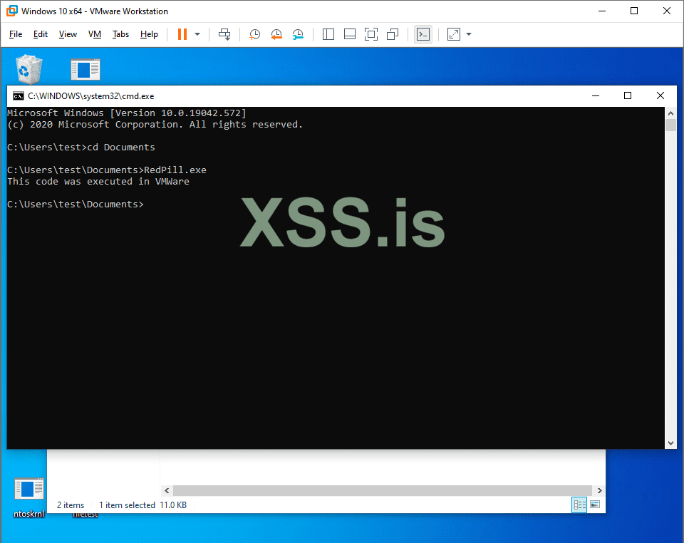Enter full screen mode
The height and width of the screenshot is (543, 684).
(371, 34)
